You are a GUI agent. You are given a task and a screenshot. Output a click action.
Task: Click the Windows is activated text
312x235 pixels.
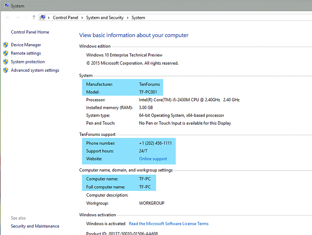tap(106, 224)
